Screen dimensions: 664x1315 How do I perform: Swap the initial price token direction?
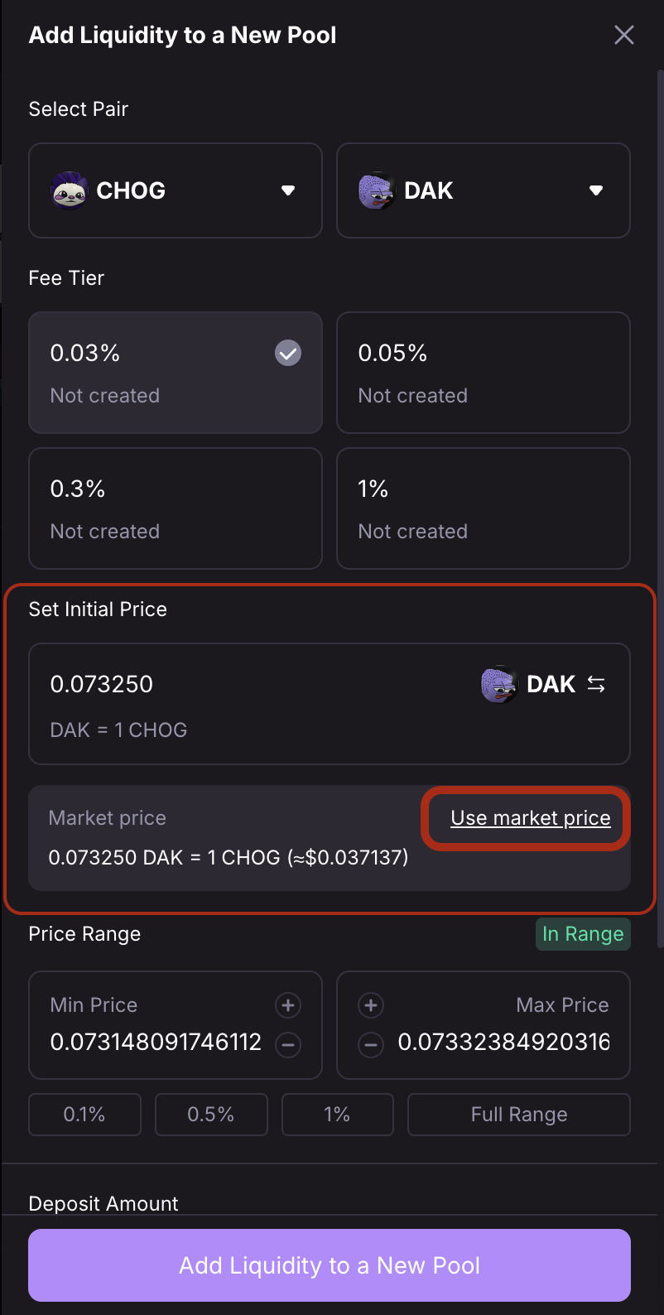click(596, 684)
